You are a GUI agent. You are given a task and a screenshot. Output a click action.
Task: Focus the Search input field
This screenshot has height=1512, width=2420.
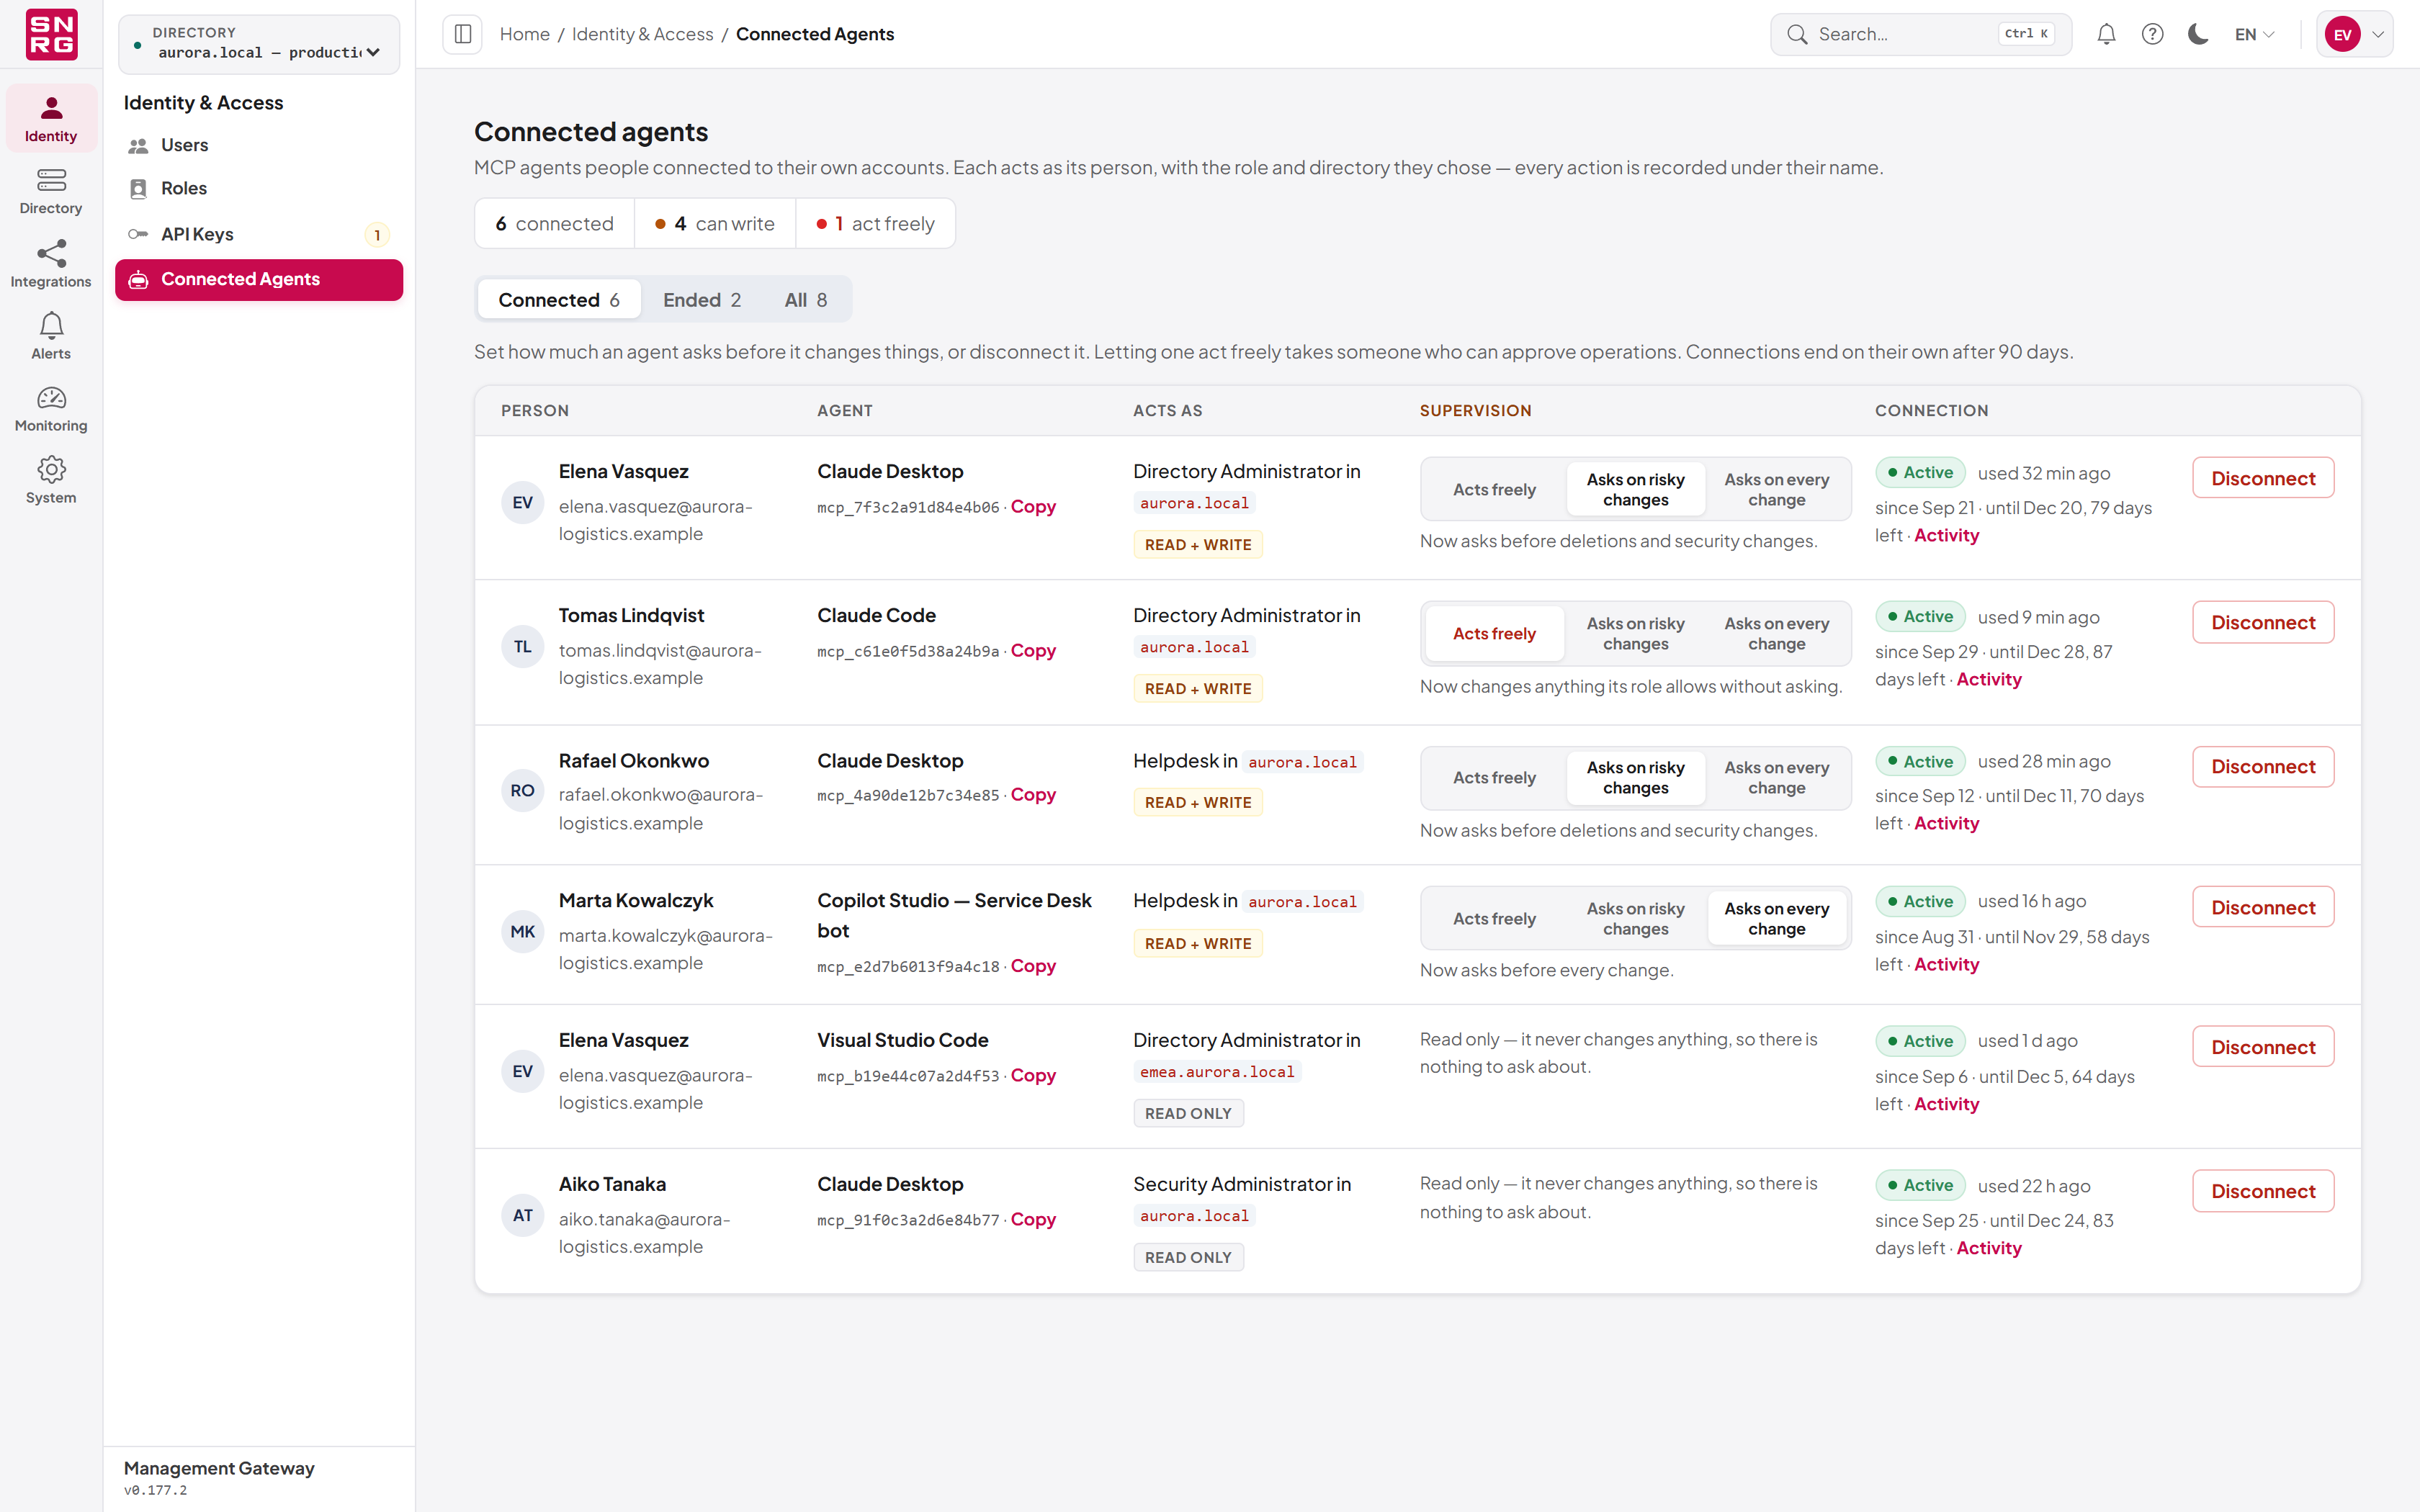1920,34
